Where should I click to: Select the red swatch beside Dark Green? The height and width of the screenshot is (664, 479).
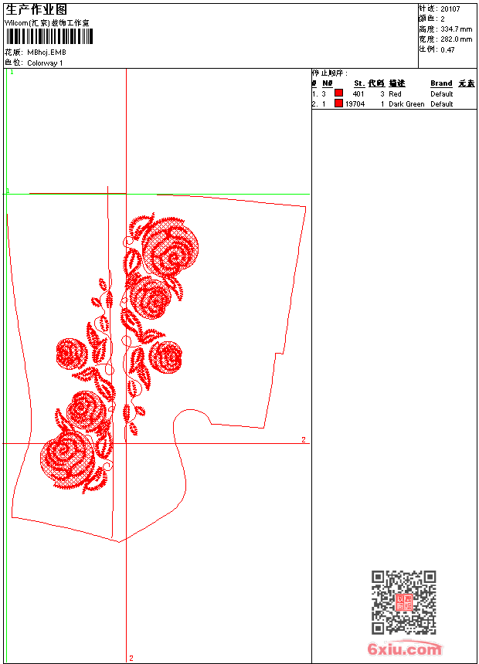click(x=338, y=103)
